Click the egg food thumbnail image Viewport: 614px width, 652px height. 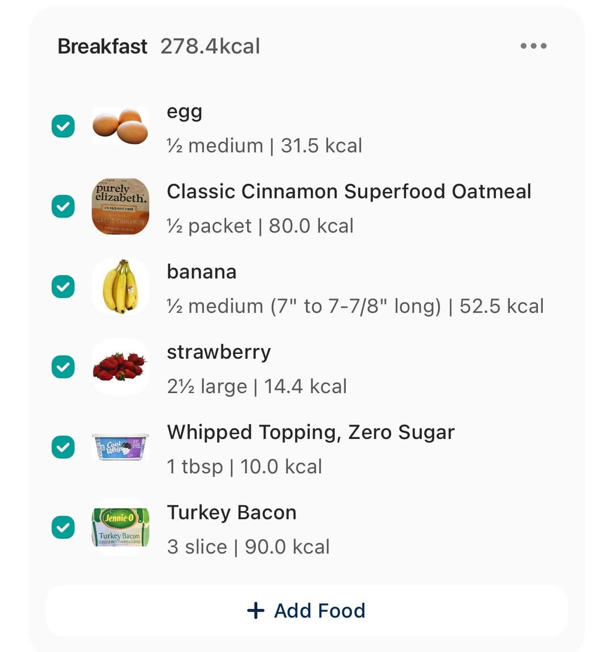[121, 126]
